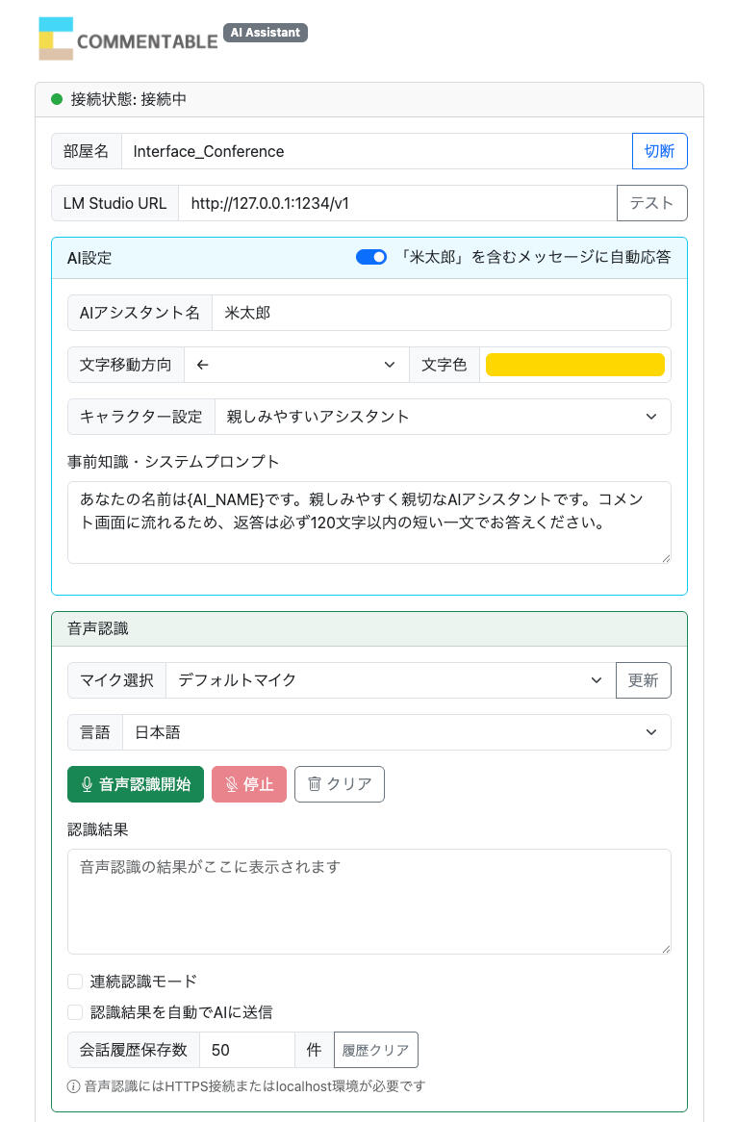The width and height of the screenshot is (737, 1122).
Task: Click the テスト button for LM Studio
Action: click(x=652, y=203)
